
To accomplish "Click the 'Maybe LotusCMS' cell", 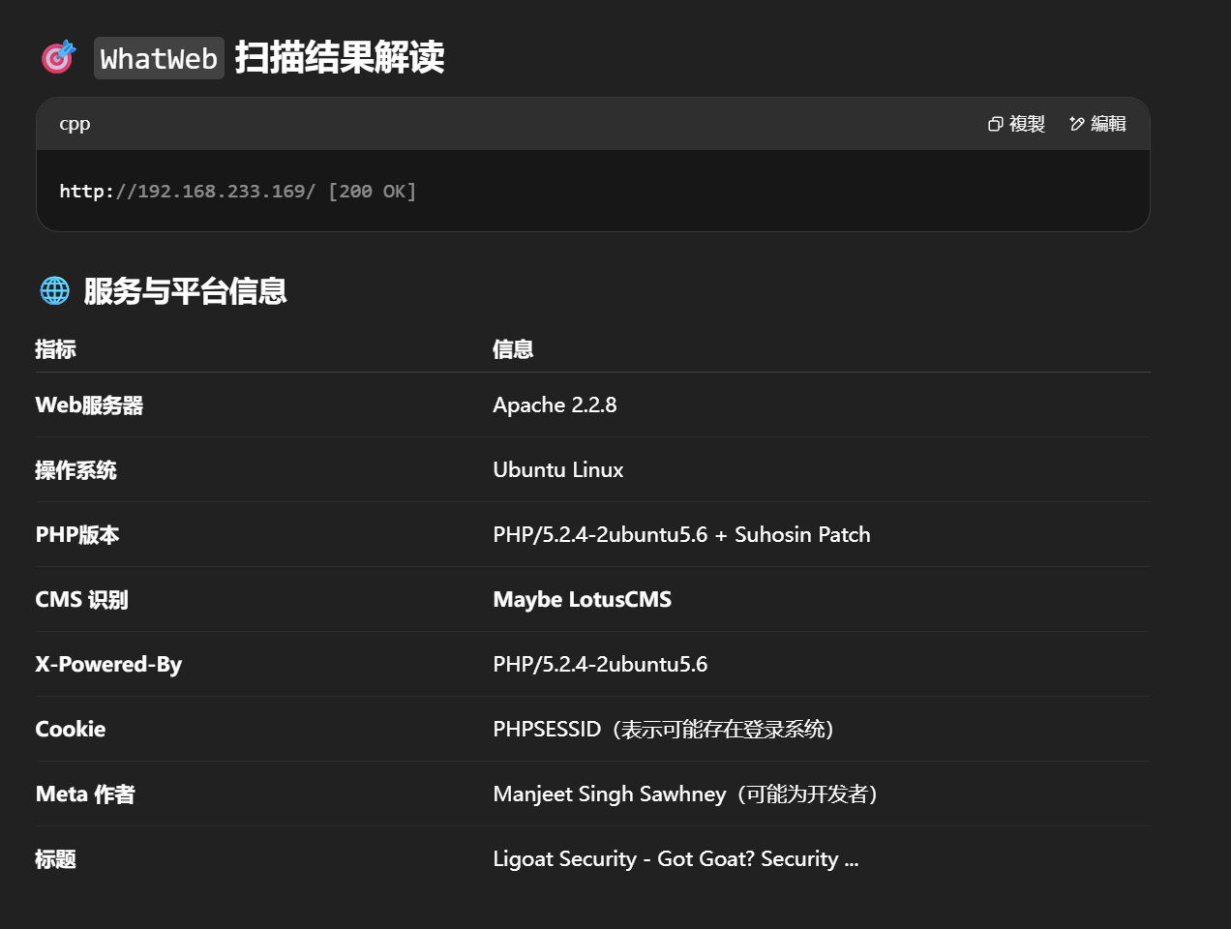I will tap(583, 599).
